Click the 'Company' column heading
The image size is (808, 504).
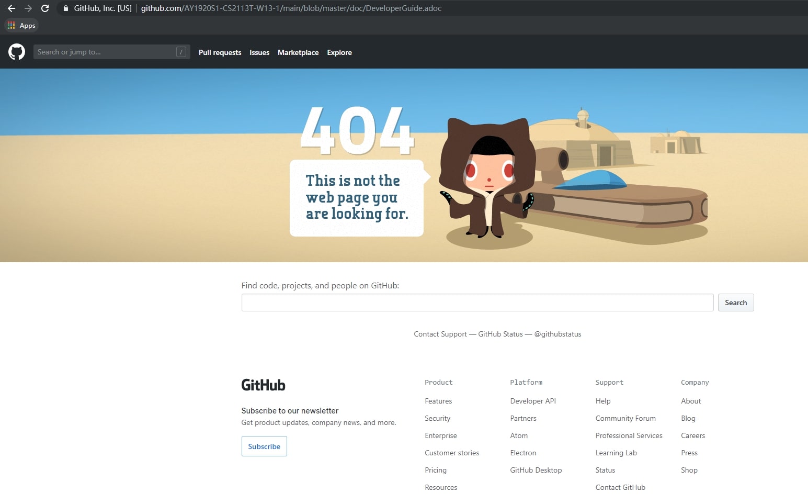pyautogui.click(x=695, y=383)
